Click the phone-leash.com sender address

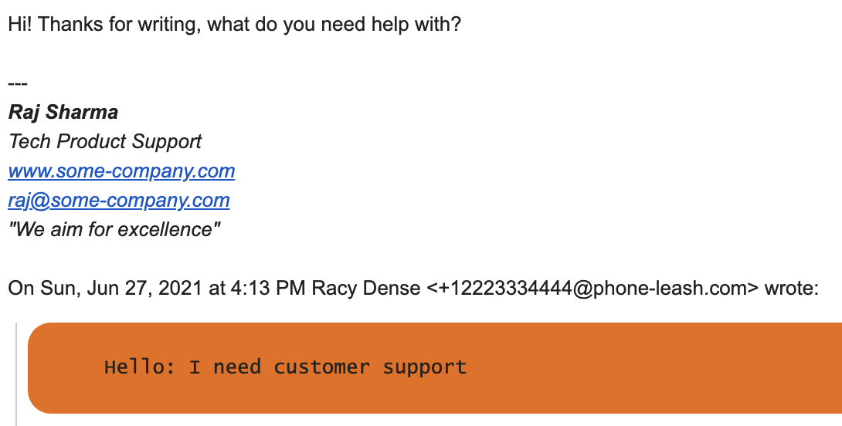592,288
